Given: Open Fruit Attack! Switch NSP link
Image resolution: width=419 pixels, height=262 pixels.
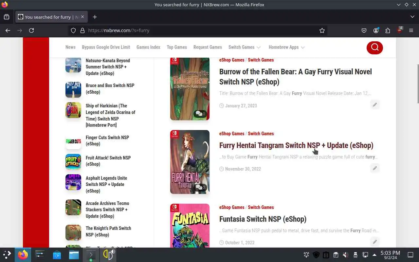Looking at the screenshot, I should pyautogui.click(x=108, y=161).
